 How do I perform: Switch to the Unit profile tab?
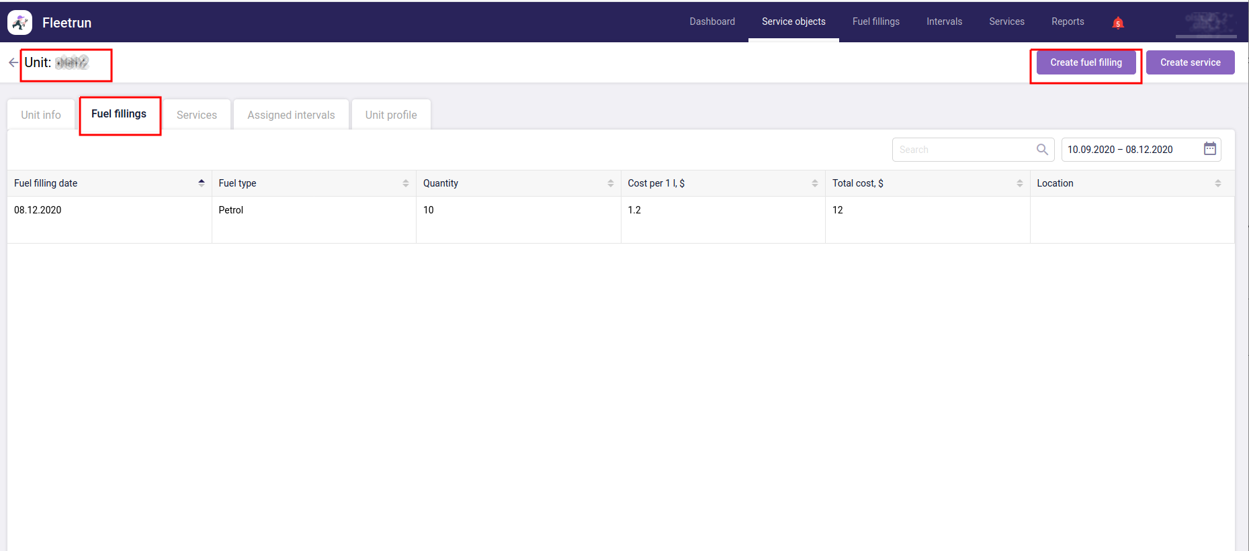391,115
